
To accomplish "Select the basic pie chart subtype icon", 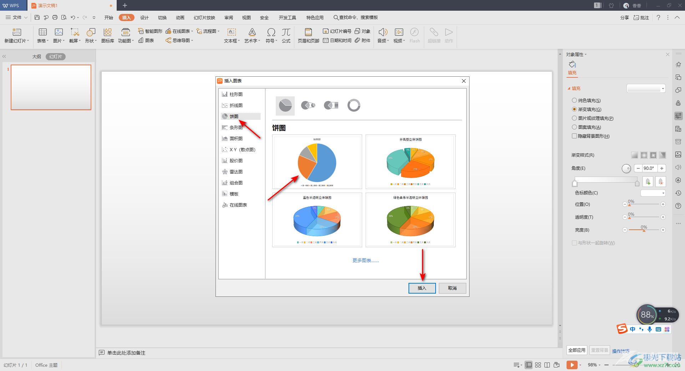I will [285, 106].
